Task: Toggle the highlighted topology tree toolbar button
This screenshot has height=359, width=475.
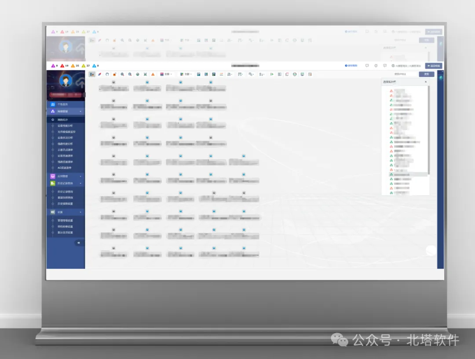Action: [92, 74]
